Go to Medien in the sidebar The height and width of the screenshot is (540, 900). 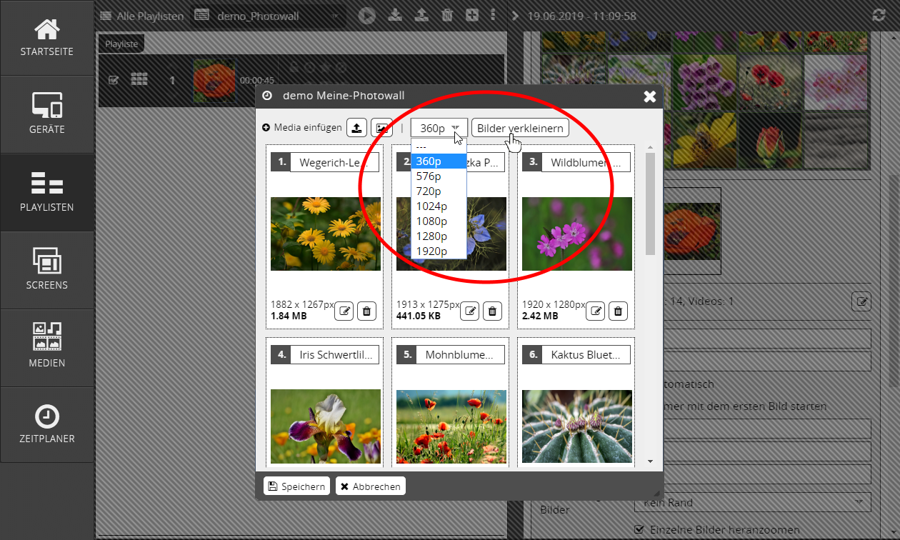[47, 347]
